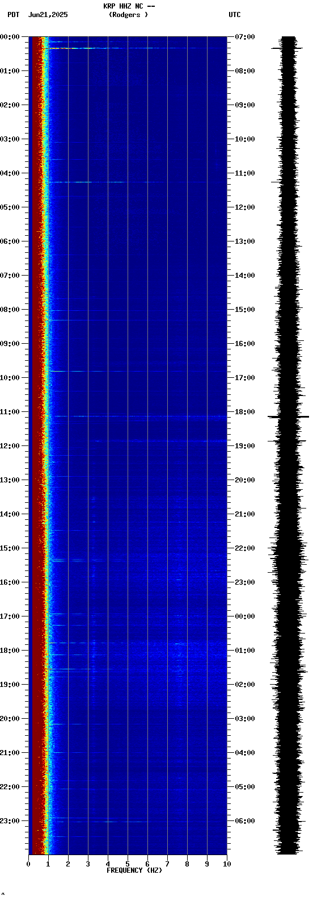Click the UTC time label '18:00'
This screenshot has width=313, height=900.
[x=245, y=412]
